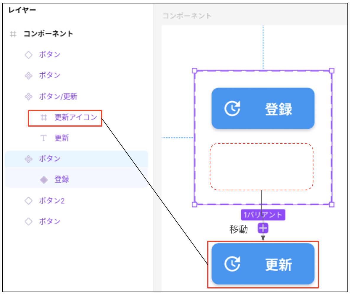Select the 登録 variant layer
The width and height of the screenshot is (351, 295).
[x=77, y=180]
